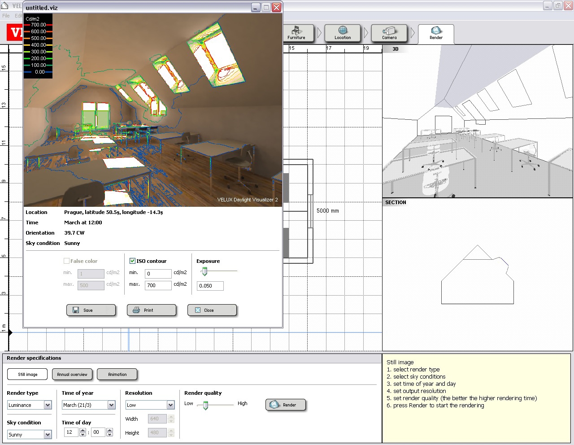Open the File menu
Screen dimensions: 574x445
5,15
